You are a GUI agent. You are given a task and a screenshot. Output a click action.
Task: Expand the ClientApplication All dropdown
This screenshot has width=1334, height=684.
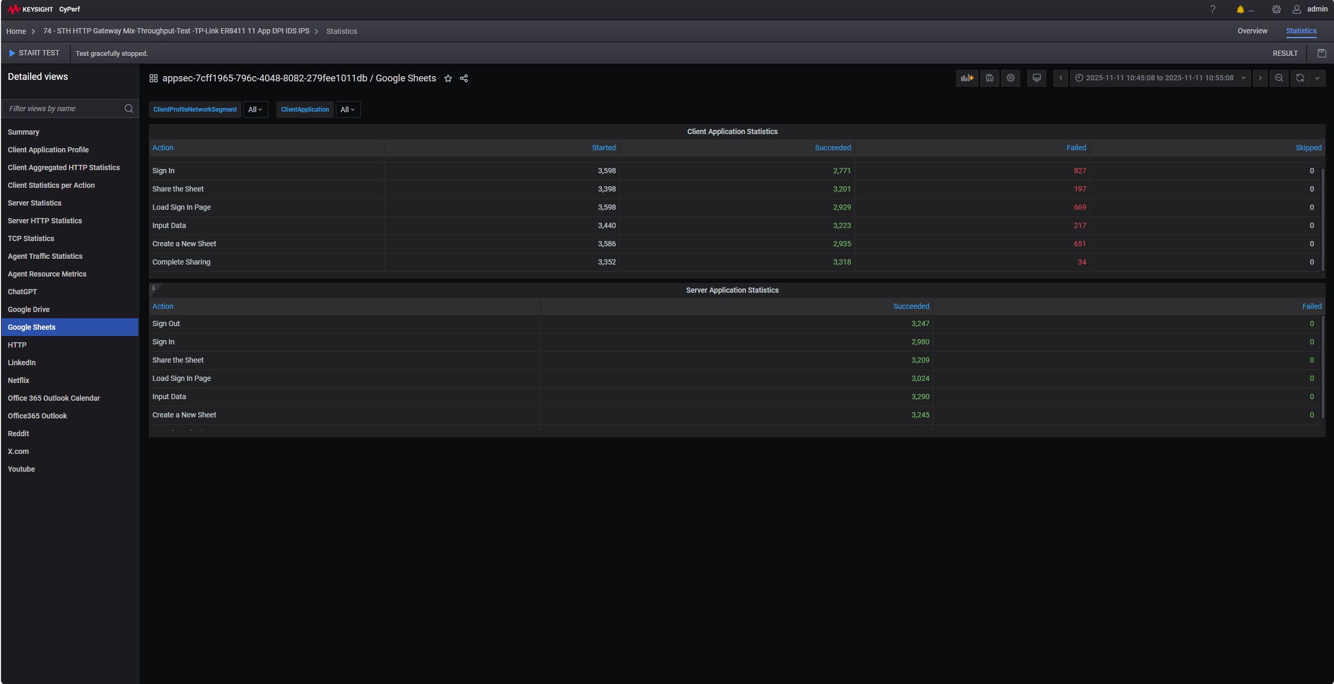[x=347, y=110]
